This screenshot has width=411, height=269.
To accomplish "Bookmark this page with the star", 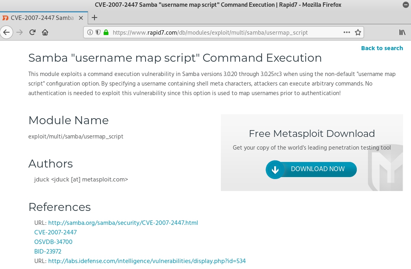I will tap(358, 33).
